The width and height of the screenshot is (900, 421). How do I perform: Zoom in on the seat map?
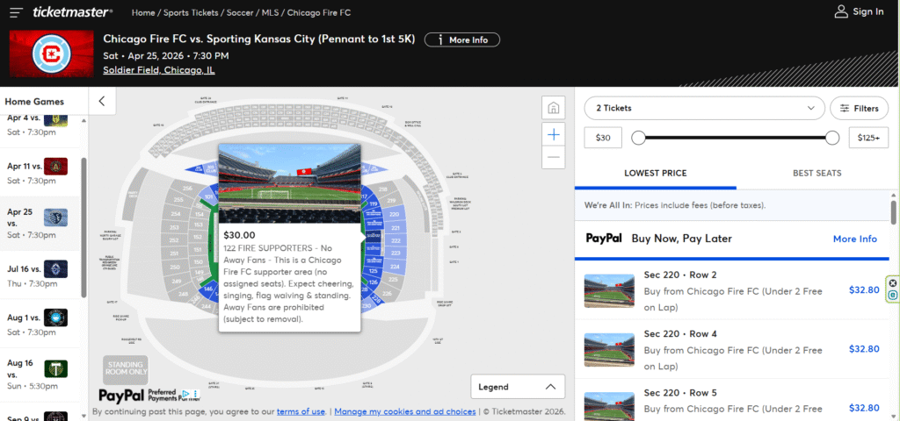pos(554,134)
